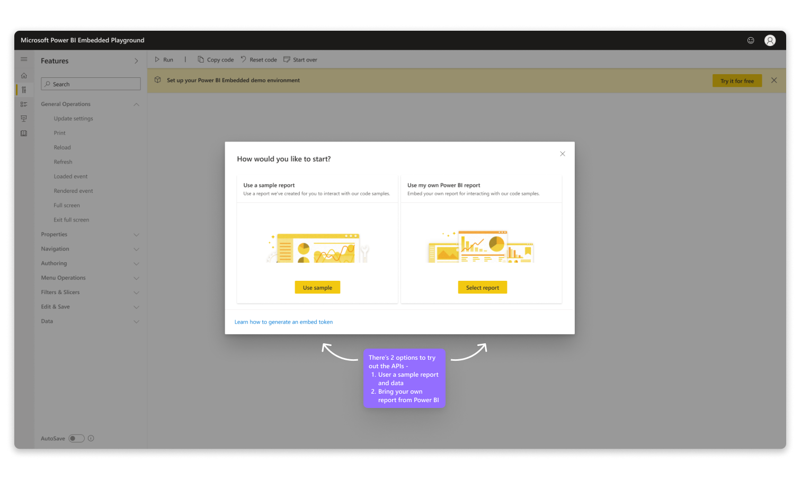Screen dimensions: 801x480
Task: Open Learn how to generate embed token link
Action: tap(283, 322)
